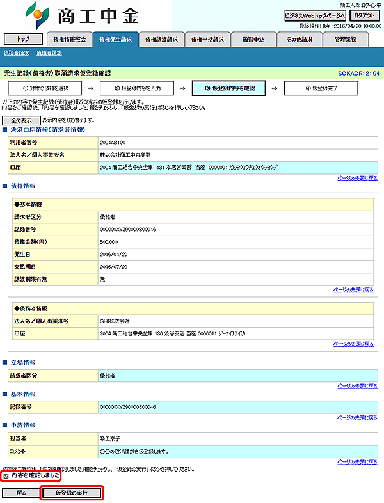The width and height of the screenshot is (384, 503).
Task: Click step ④ 仮登録完了
Action: 321,88
